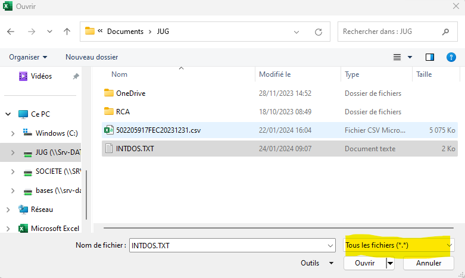Sort by the Modifié le column header
The width and height of the screenshot is (465, 278).
[x=274, y=74]
